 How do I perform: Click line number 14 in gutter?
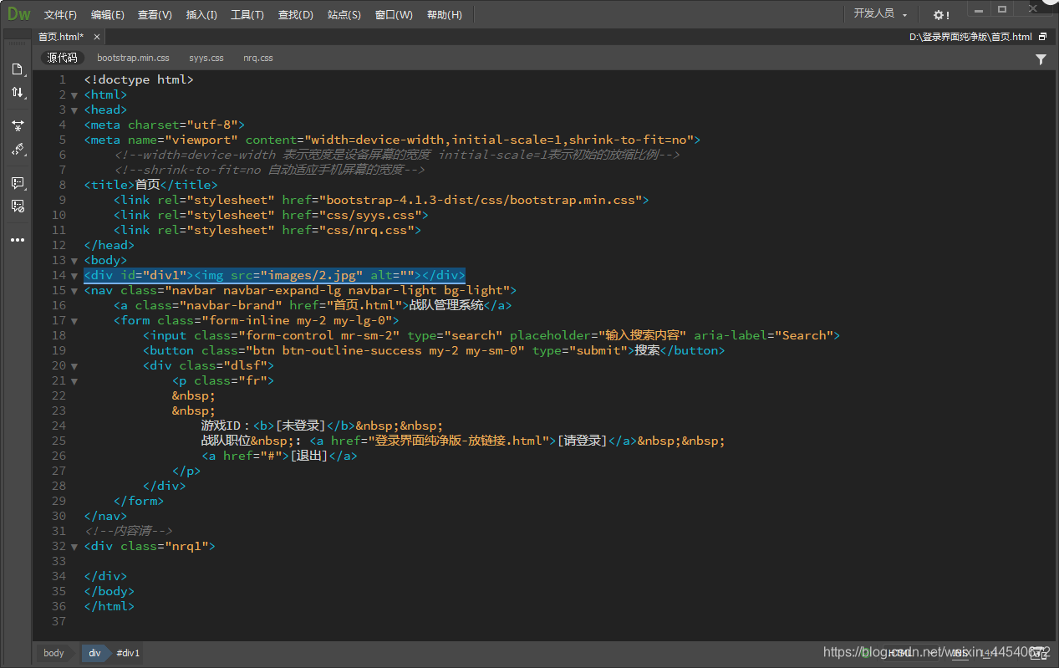(x=59, y=275)
